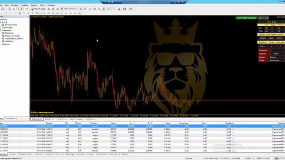
Task: Switch chart timeframe to M30
Action: (x=57, y=13)
